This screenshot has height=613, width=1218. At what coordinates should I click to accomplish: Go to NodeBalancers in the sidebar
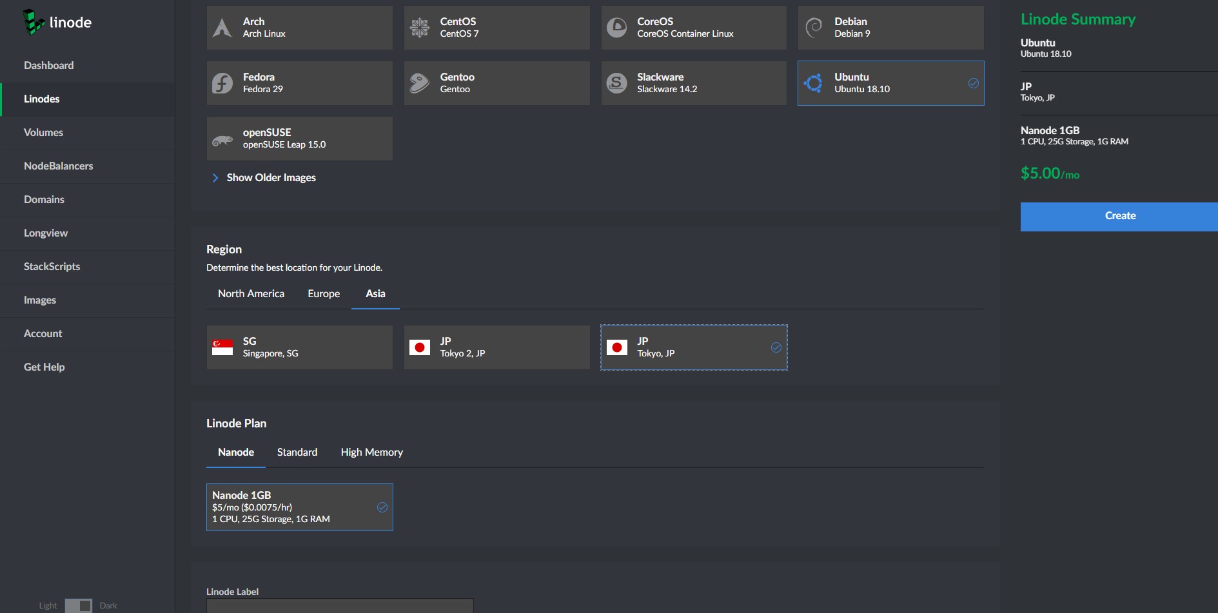pos(59,166)
